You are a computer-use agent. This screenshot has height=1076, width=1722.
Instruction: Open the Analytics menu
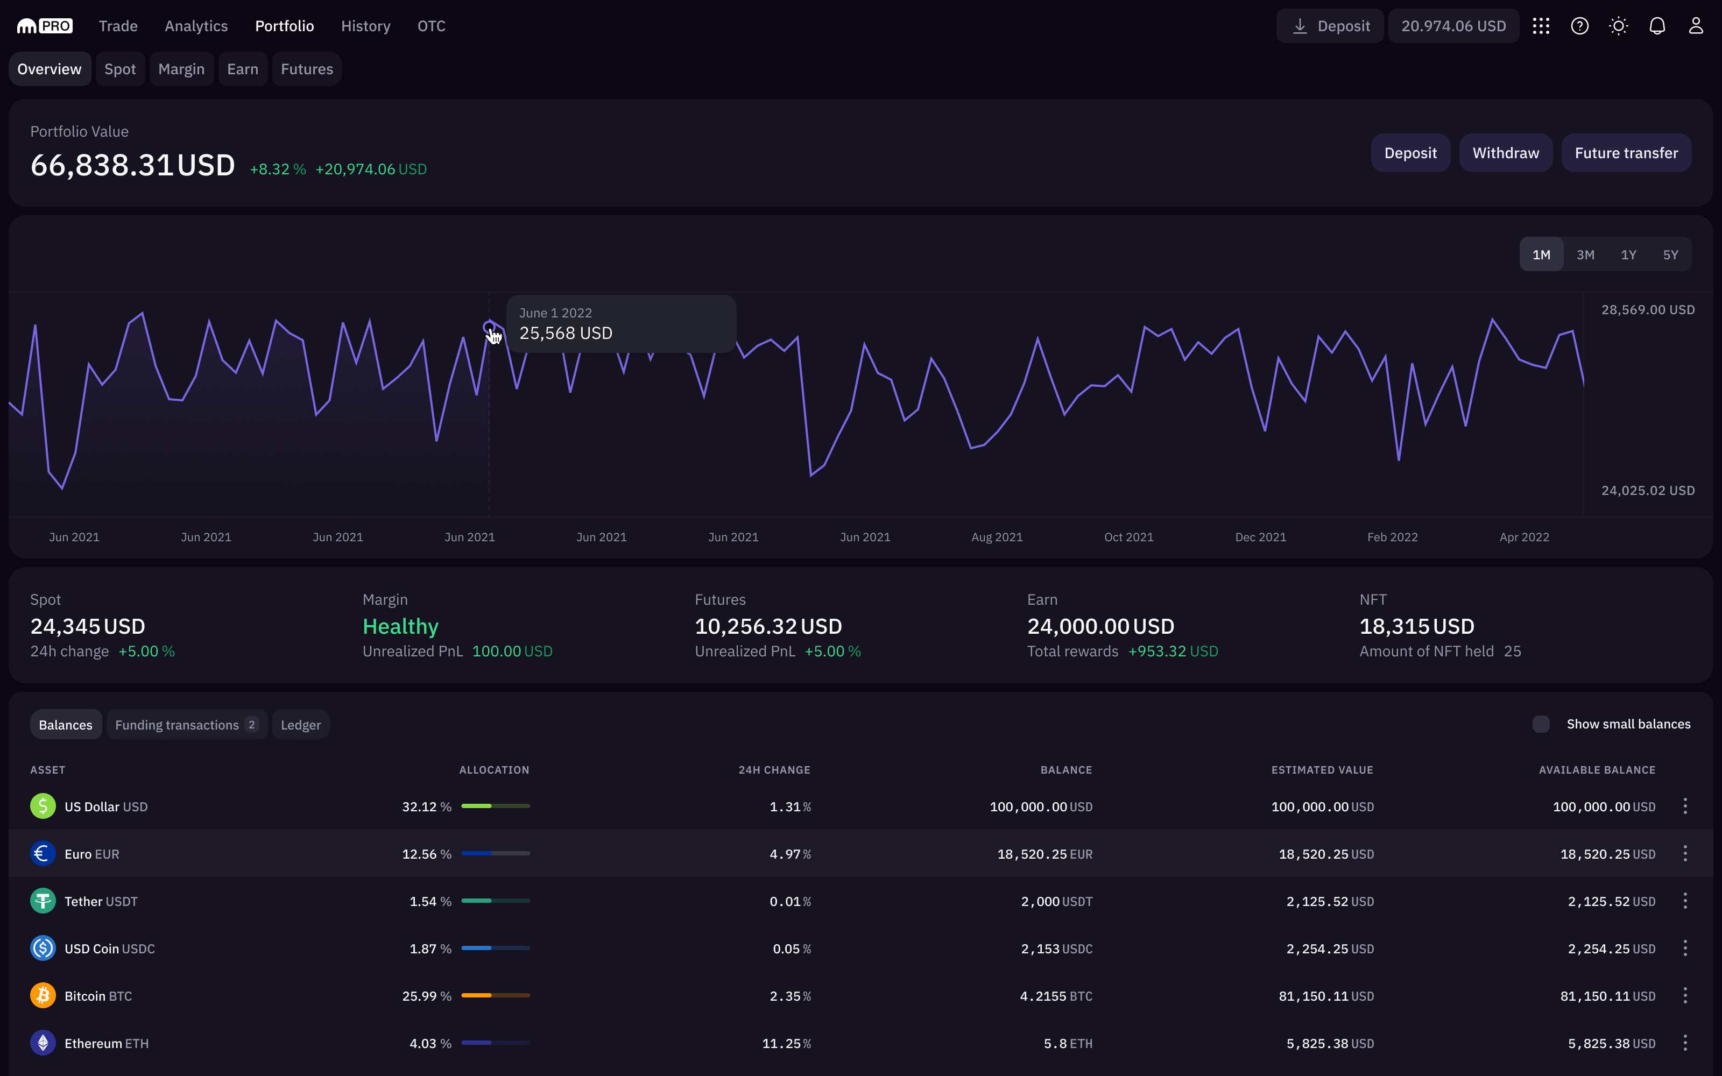tap(196, 26)
